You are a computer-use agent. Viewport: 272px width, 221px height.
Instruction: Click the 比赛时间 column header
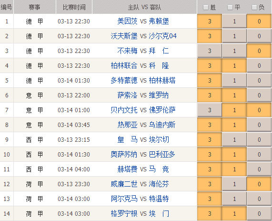pyautogui.click(x=74, y=7)
